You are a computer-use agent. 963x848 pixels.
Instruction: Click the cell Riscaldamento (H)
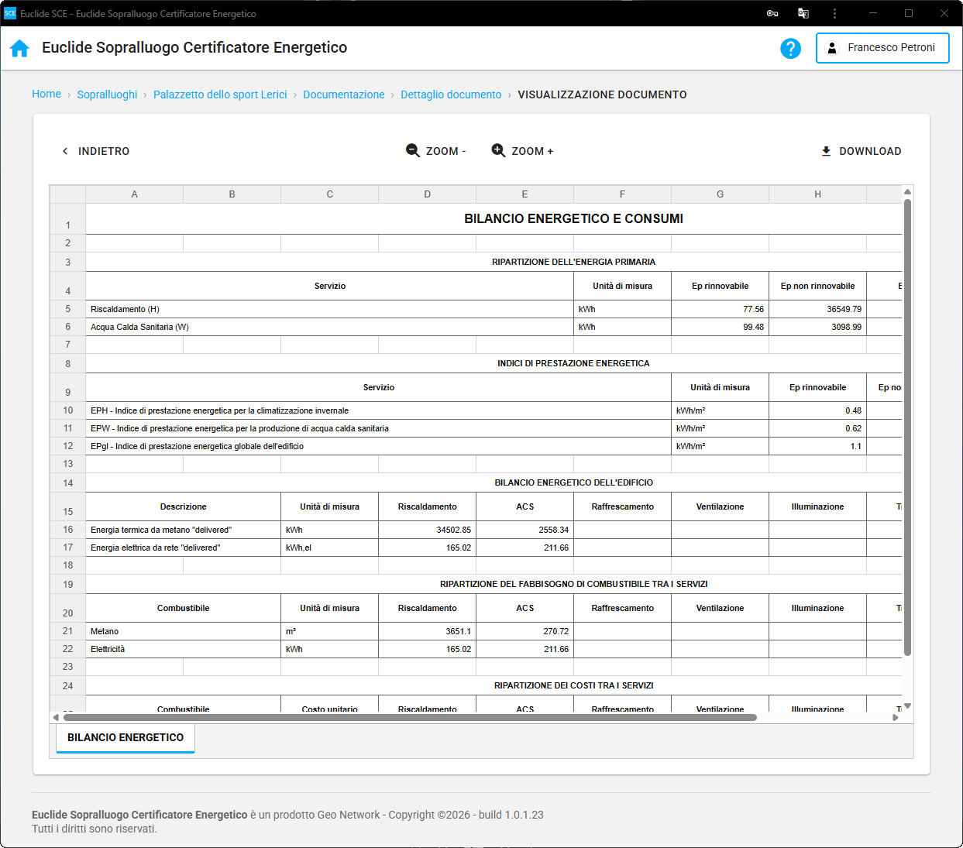pyautogui.click(x=330, y=309)
